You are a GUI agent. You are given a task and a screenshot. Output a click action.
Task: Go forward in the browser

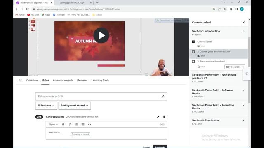22,9
